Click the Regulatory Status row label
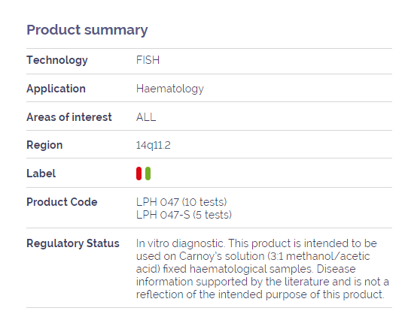 point(73,243)
